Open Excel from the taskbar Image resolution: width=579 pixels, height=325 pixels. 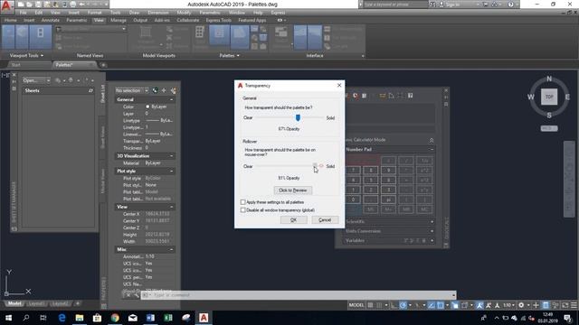click(x=168, y=318)
